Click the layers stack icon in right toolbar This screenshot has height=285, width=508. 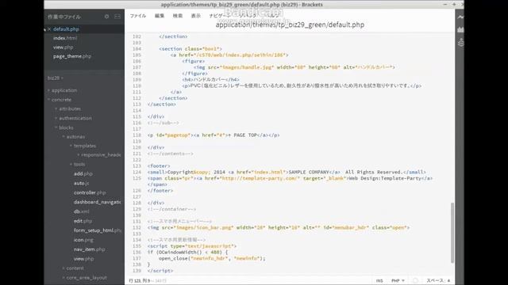460,42
